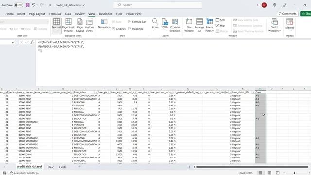Toggle the Gridlines checkbox
The image size is (311, 175).
click(113, 29)
